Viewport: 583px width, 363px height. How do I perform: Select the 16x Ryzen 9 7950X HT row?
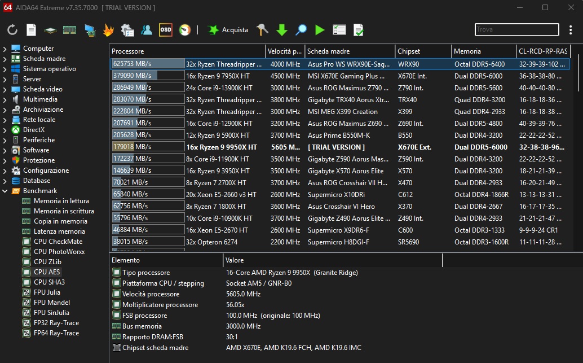pyautogui.click(x=340, y=76)
